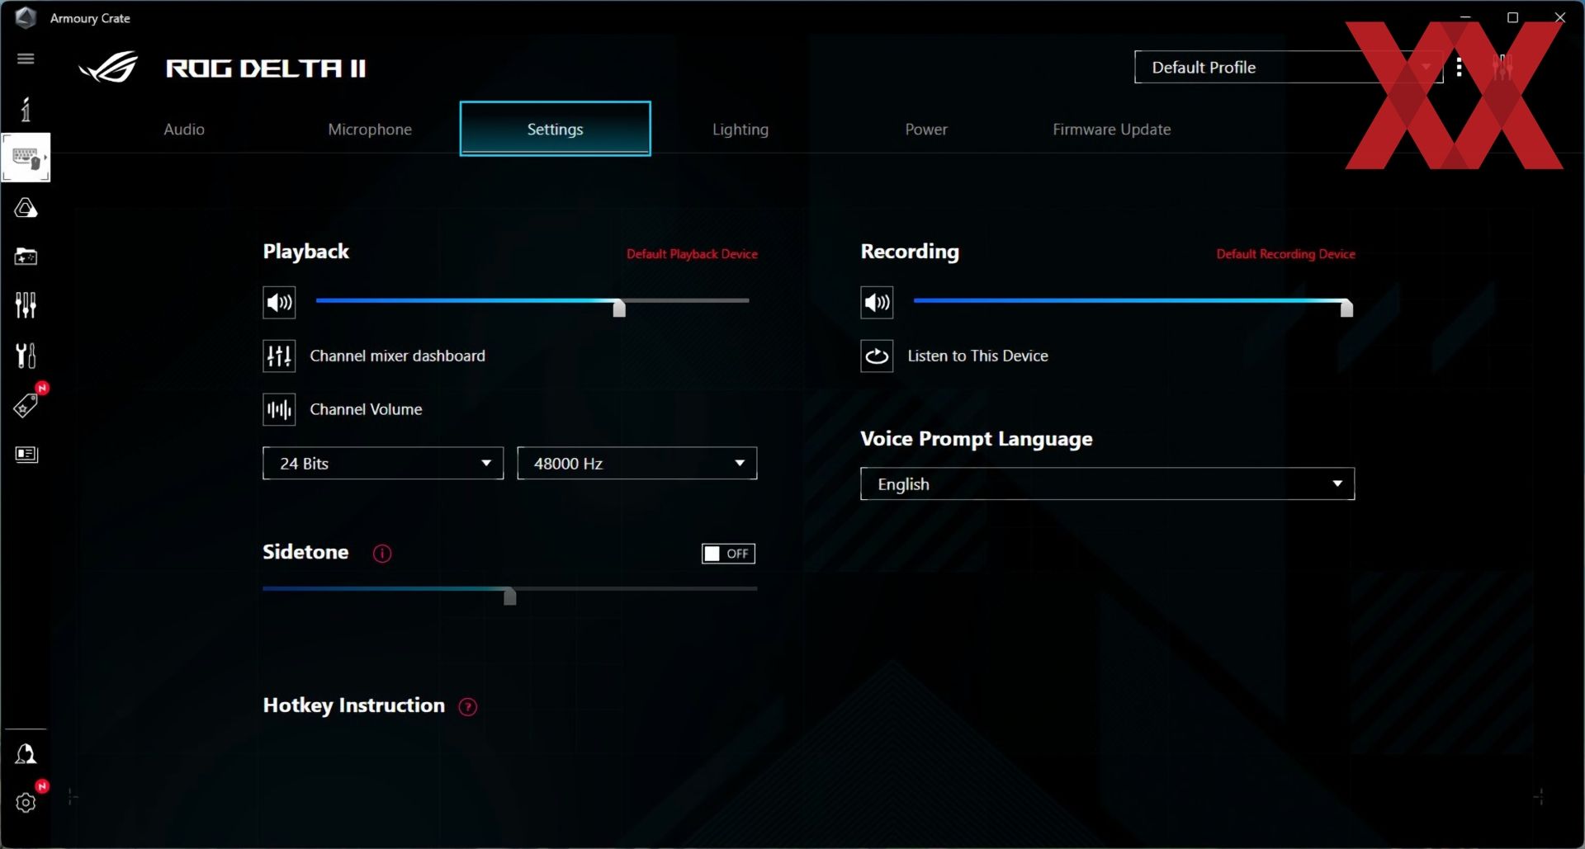
Task: Click the Listen to This Device icon
Action: point(877,356)
